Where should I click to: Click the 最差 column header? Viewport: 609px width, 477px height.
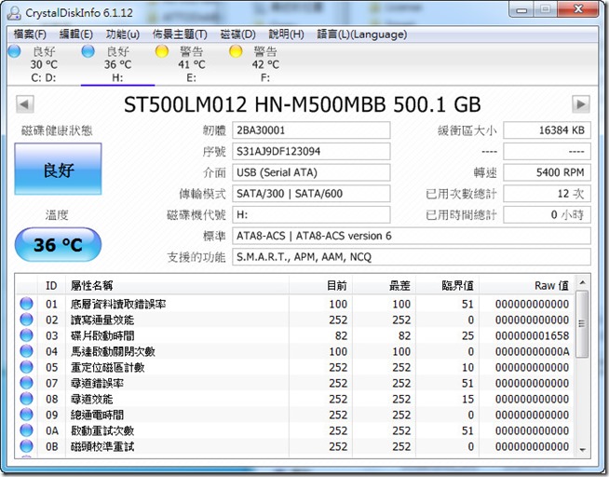(385, 286)
